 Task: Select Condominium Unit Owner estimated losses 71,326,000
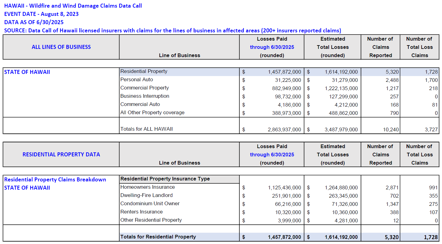tap(345, 204)
